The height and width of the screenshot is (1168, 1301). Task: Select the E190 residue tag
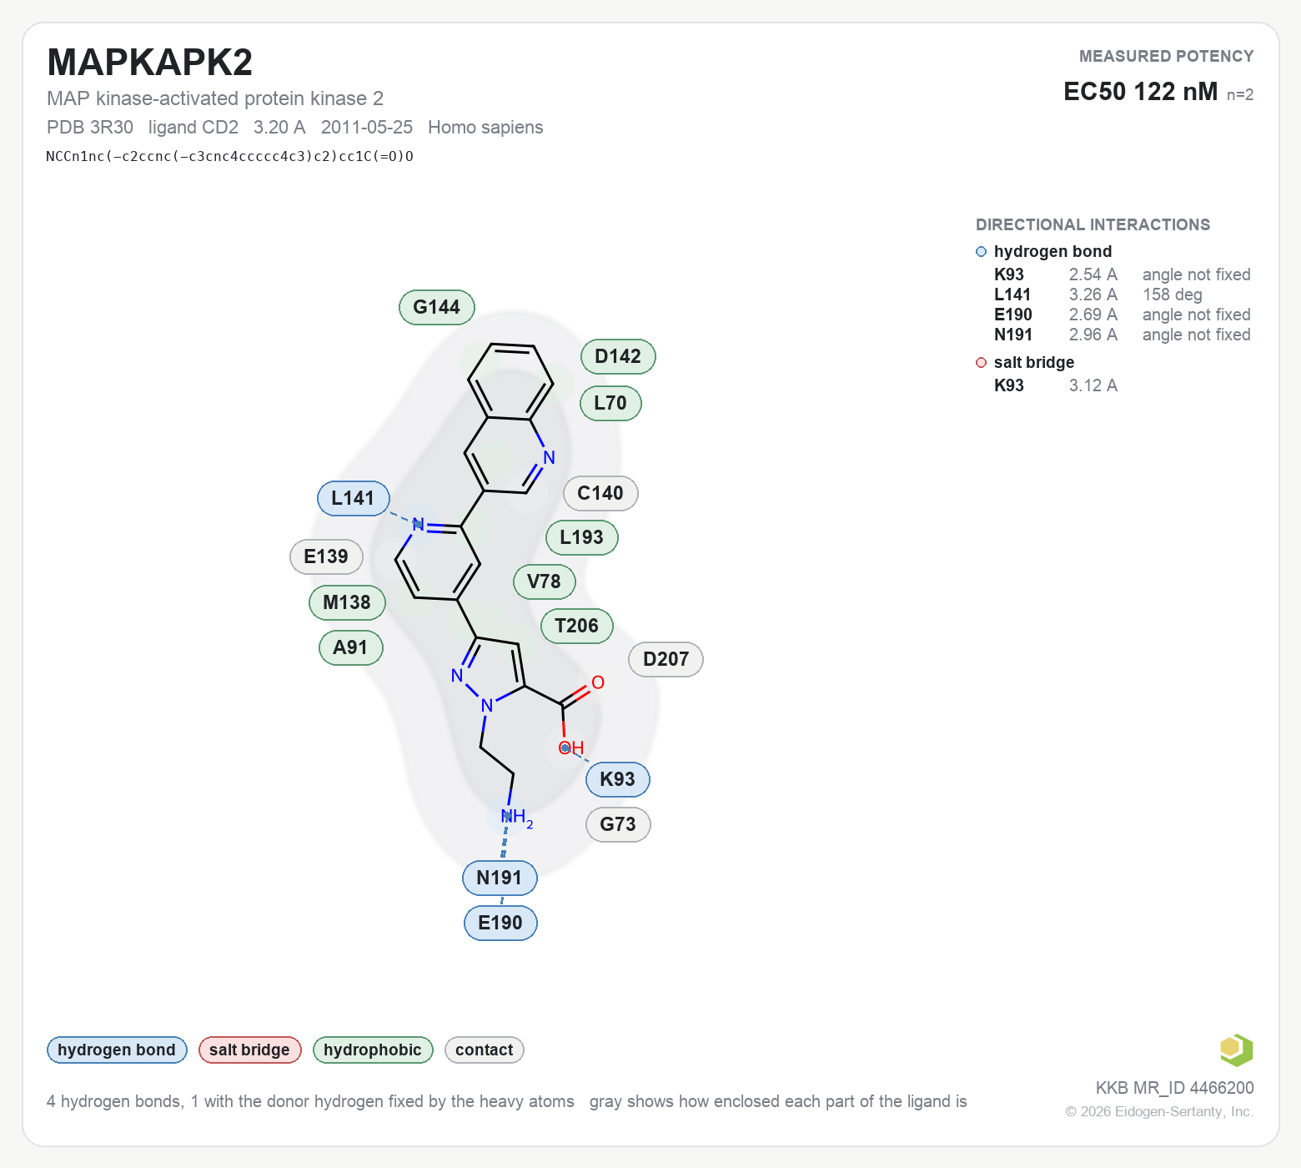[500, 923]
